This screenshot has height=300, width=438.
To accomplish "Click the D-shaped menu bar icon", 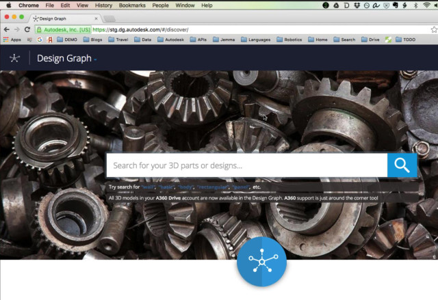I will (347, 5).
